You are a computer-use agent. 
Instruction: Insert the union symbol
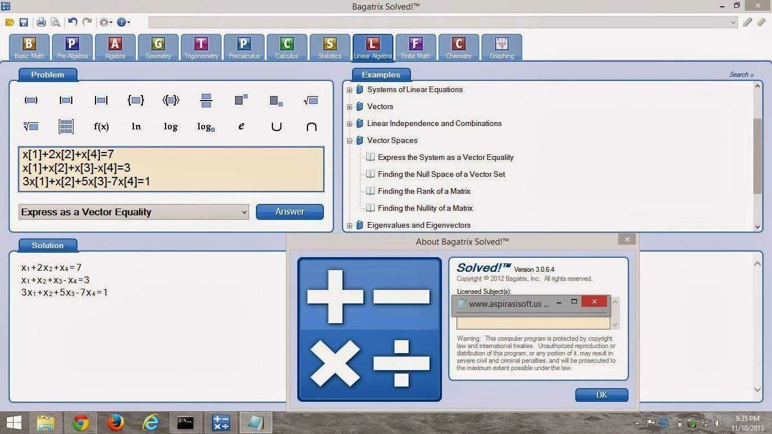click(x=276, y=127)
